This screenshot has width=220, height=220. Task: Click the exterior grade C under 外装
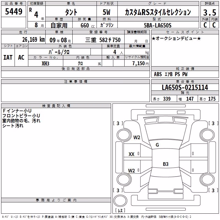coord(205,25)
